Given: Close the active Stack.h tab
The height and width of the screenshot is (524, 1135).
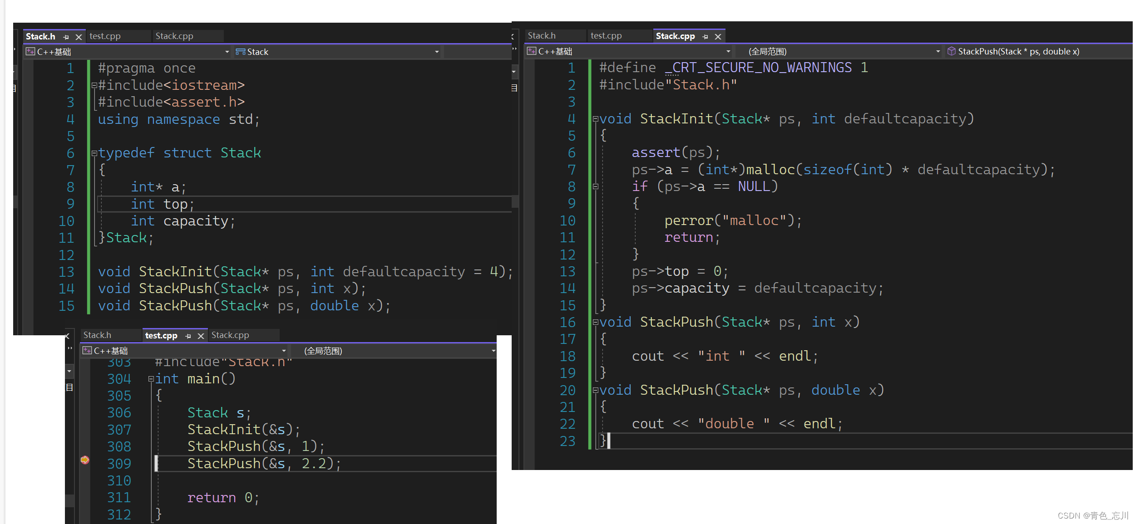Looking at the screenshot, I should 79,37.
